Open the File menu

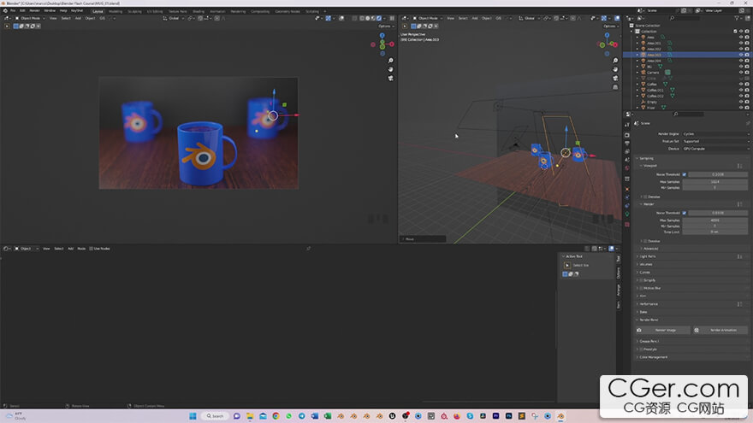pos(13,10)
